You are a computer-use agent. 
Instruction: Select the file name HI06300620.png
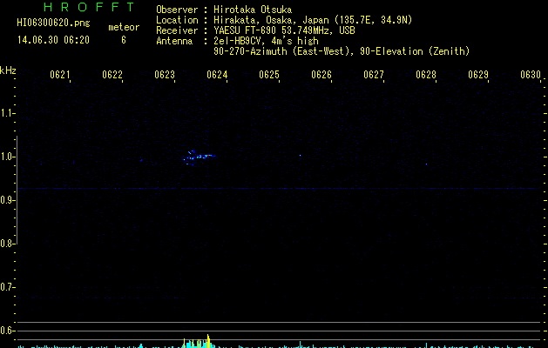click(53, 23)
